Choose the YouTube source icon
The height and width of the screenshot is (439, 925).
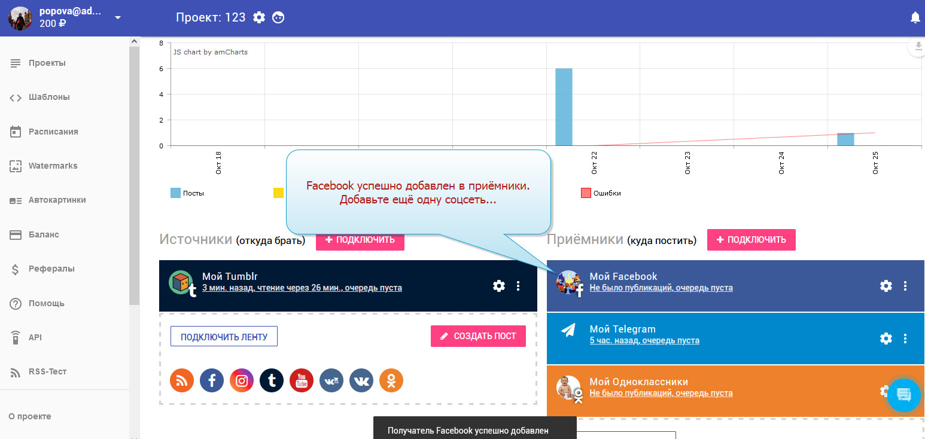302,380
